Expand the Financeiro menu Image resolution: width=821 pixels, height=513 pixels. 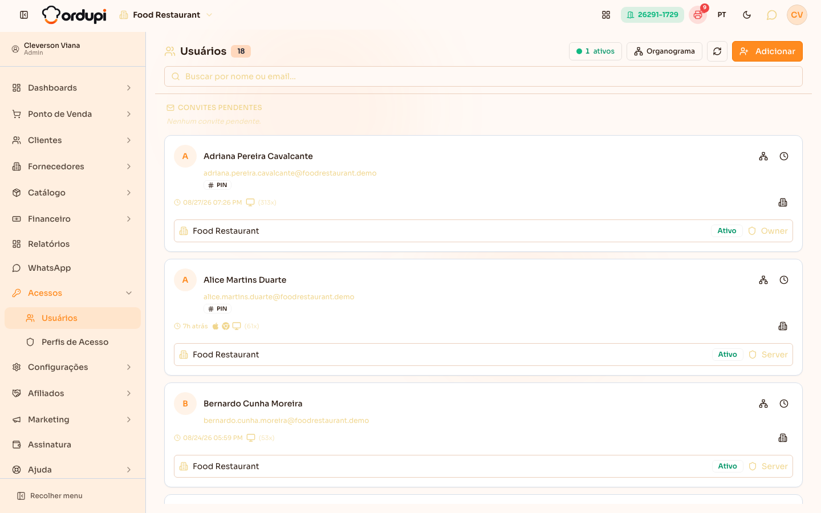pos(72,219)
